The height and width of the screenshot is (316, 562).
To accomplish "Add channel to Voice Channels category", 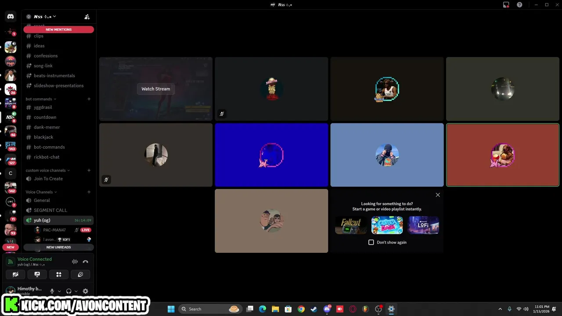I will 89,192.
